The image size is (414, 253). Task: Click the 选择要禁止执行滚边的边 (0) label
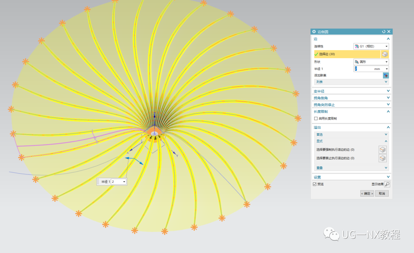[x=335, y=158]
